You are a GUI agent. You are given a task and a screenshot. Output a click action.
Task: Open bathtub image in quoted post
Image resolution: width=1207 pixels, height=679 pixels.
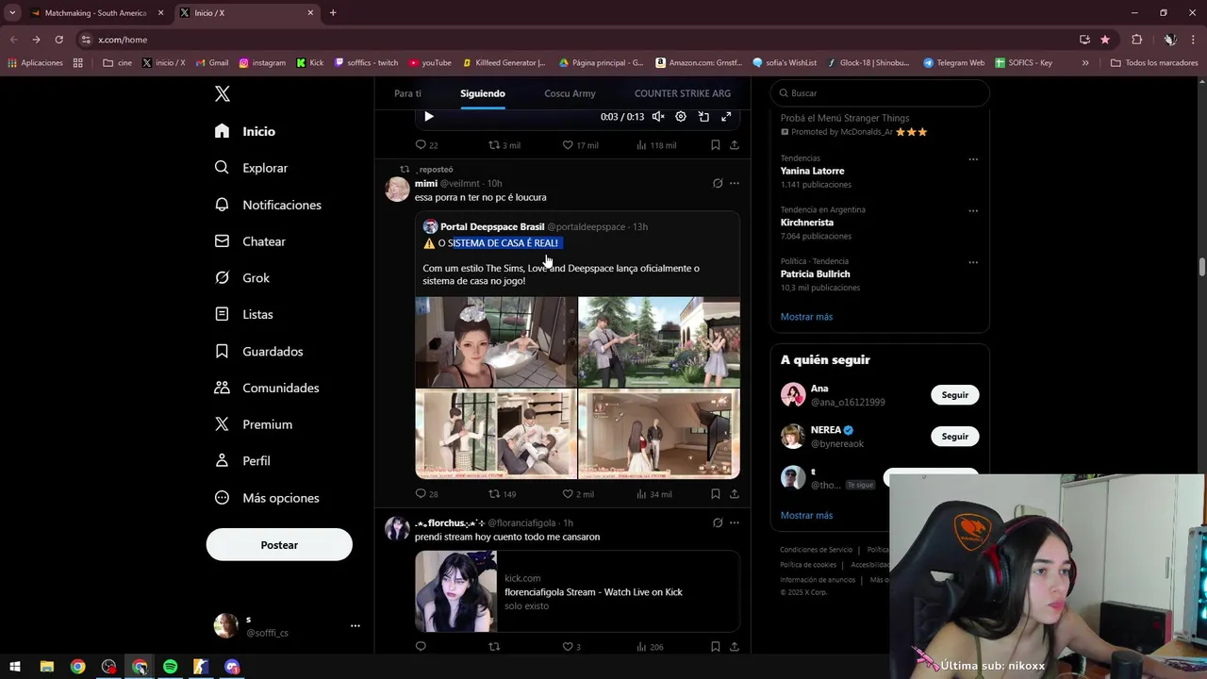pos(496,341)
